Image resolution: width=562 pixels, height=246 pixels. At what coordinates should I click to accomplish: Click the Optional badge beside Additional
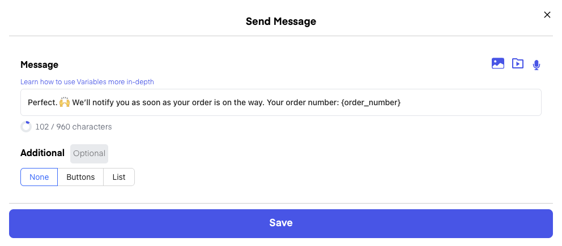[89, 153]
